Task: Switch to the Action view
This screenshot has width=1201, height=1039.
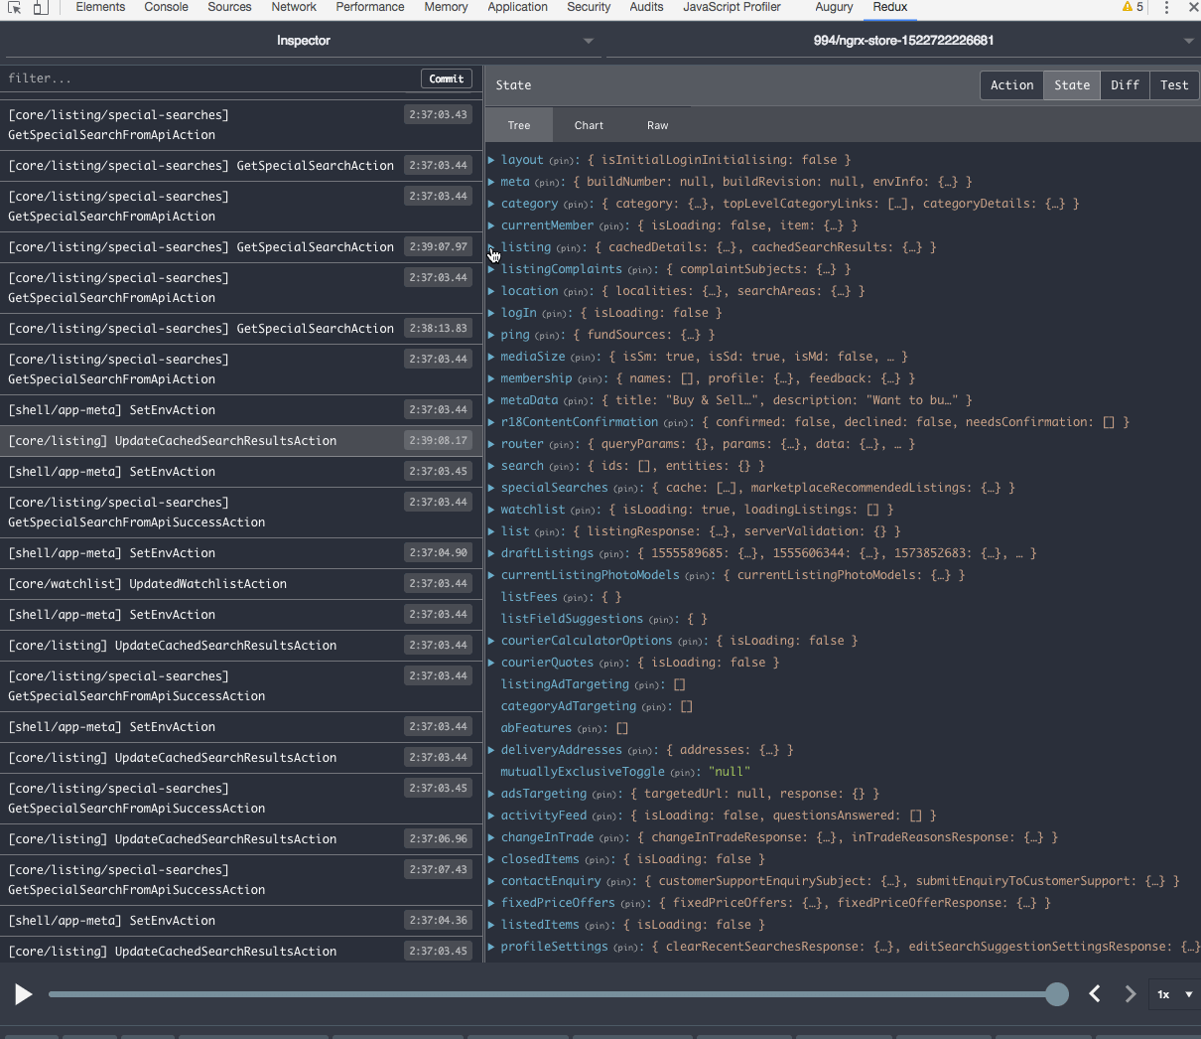Action: pos(1011,85)
